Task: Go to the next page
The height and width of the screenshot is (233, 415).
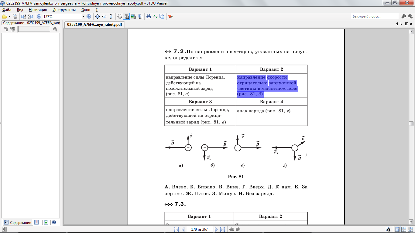Action: [216, 229]
